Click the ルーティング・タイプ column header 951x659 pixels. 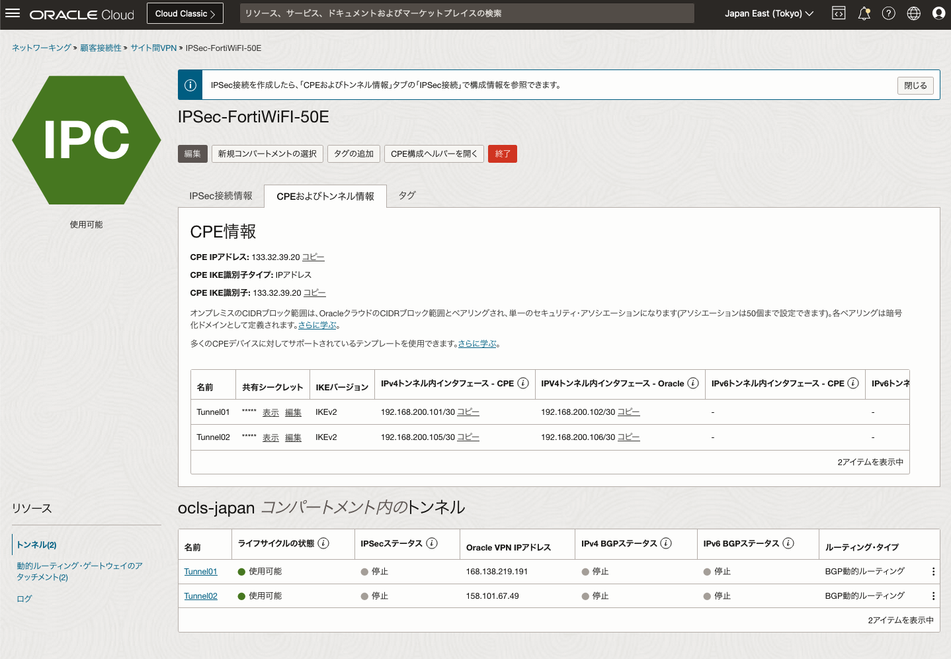pos(862,547)
